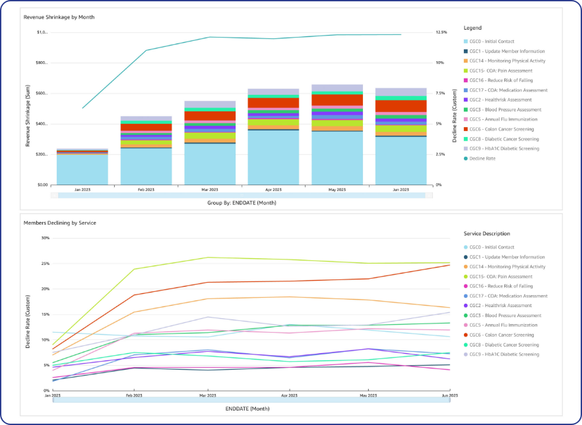
Task: Click the Decline Rate teal swatch under Legend
Action: 466,159
